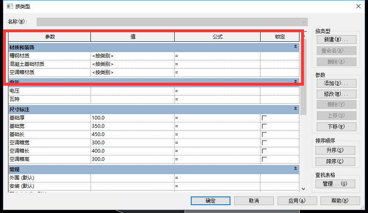Collapse the 材质和装饰 group
Image resolution: width=368 pixels, height=213 pixels.
295,47
